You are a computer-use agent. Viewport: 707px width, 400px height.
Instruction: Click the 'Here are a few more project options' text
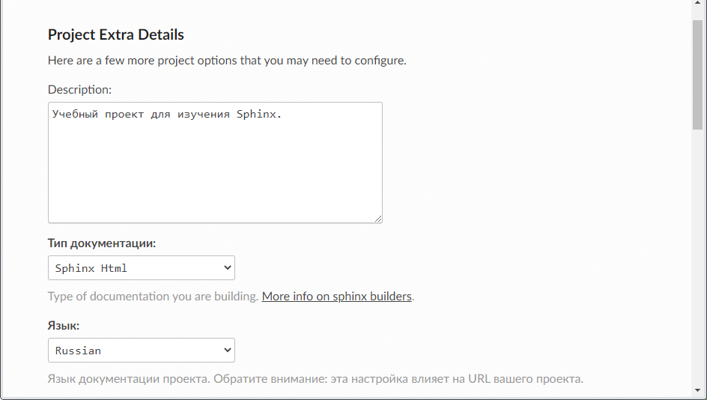(x=227, y=61)
